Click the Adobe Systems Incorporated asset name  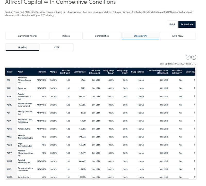(x=24, y=104)
